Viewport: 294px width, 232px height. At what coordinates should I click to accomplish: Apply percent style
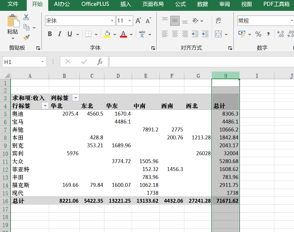click(258, 34)
